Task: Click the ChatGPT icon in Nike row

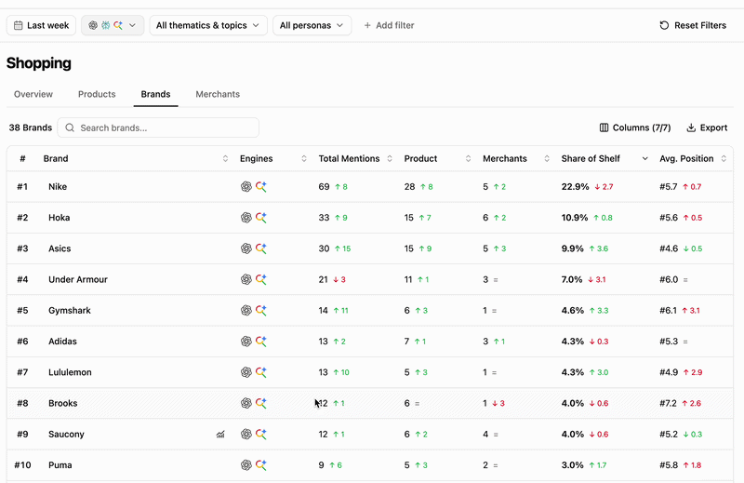Action: [246, 187]
